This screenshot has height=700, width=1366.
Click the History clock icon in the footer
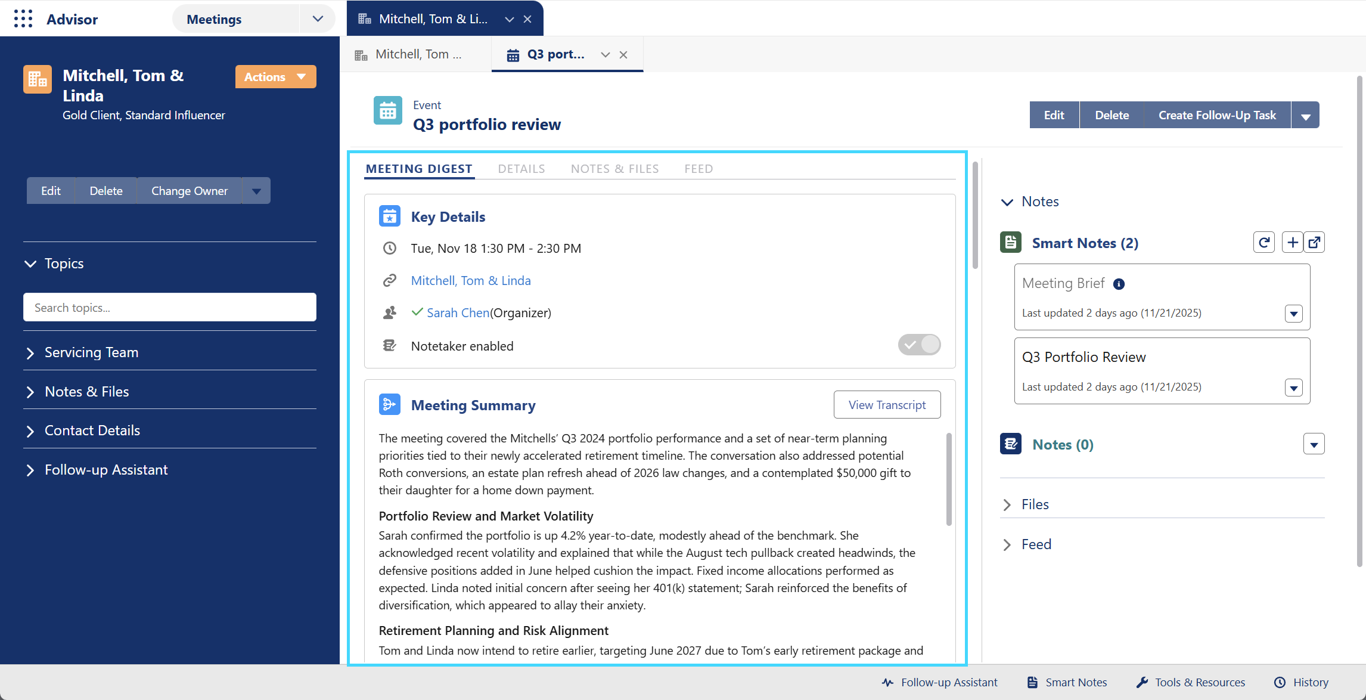1279,682
